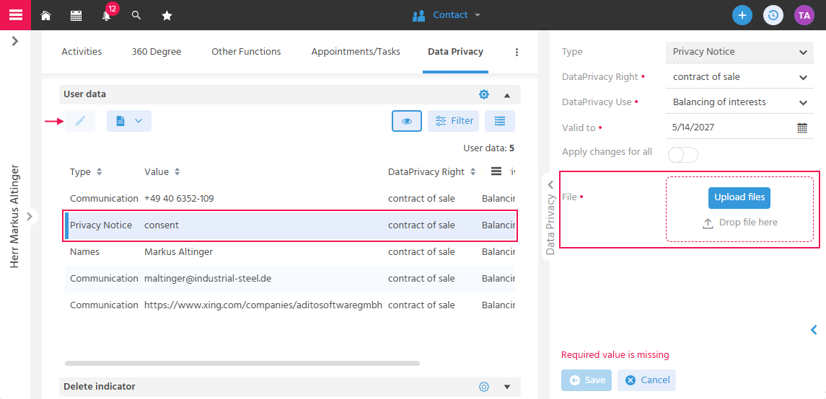Viewport: 826px width, 399px height.
Task: Click the blue chevron at right edge
Action: point(814,330)
